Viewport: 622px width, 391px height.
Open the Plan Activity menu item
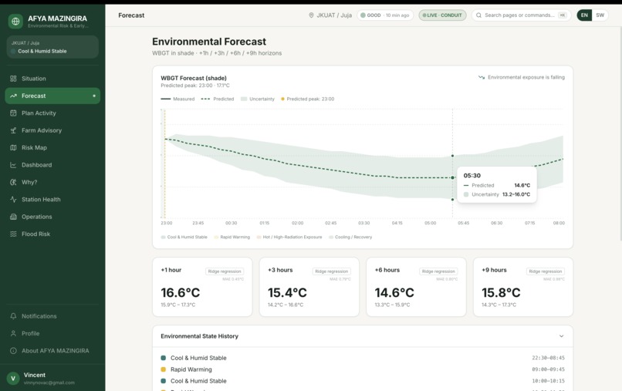[x=52, y=113]
